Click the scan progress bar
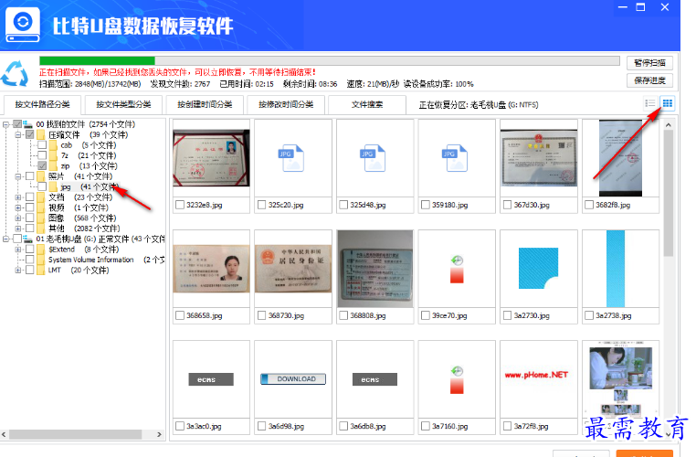 (330, 61)
